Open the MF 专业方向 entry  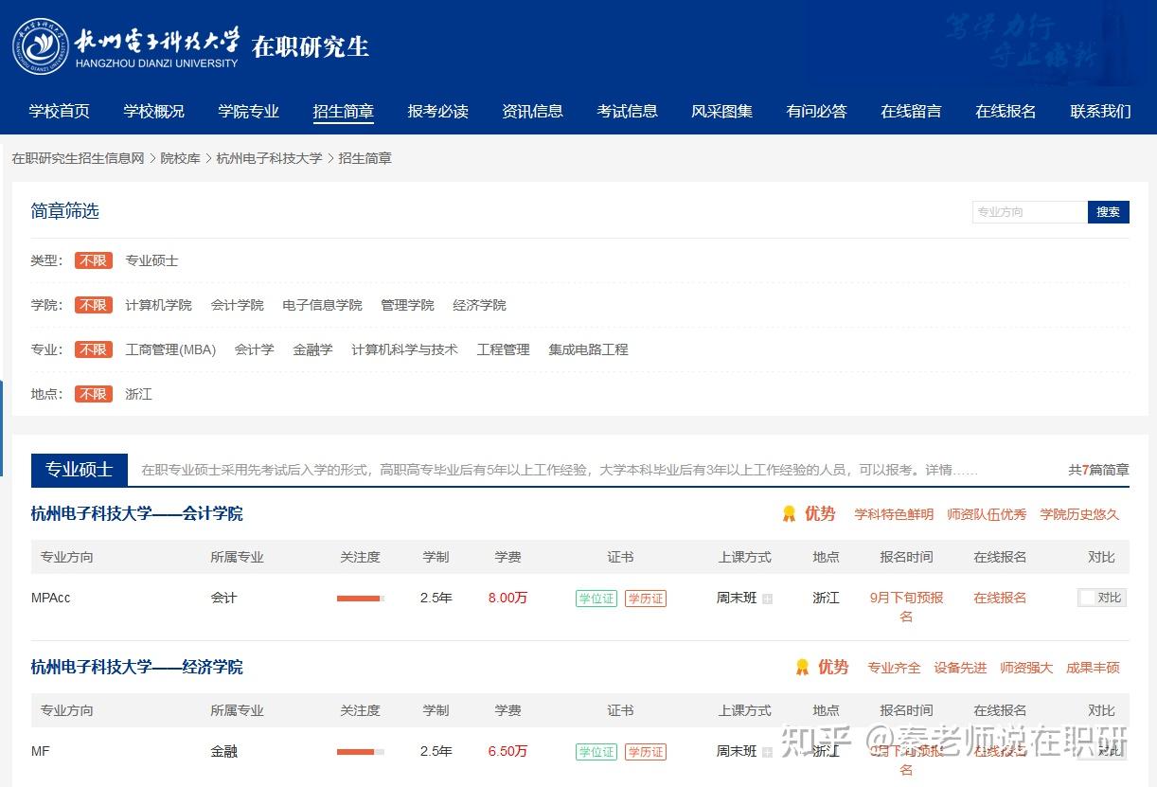pos(41,751)
